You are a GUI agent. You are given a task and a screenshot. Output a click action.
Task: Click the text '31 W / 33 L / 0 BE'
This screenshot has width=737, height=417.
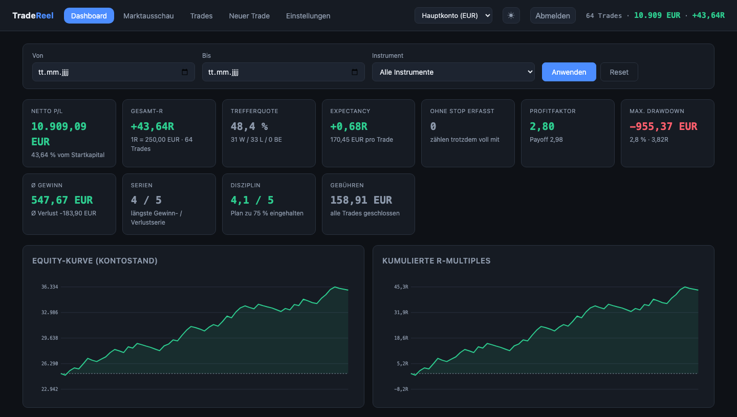[x=256, y=139]
